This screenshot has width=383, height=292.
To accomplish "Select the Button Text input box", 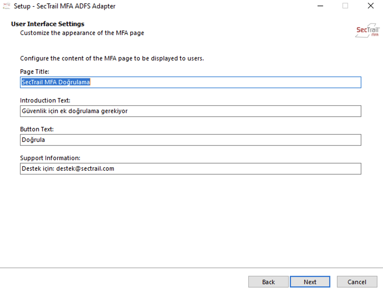I will pyautogui.click(x=190, y=140).
